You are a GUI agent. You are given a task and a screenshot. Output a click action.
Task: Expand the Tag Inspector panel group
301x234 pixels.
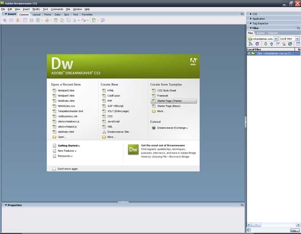point(251,23)
